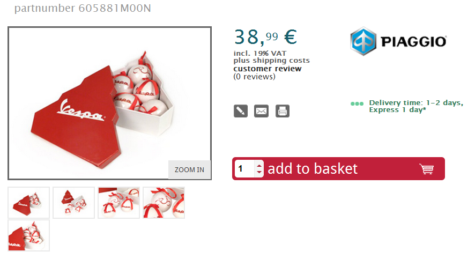Viewport: 475px width, 259px height.
Task: Click the add to basket button
Action: tap(338, 169)
